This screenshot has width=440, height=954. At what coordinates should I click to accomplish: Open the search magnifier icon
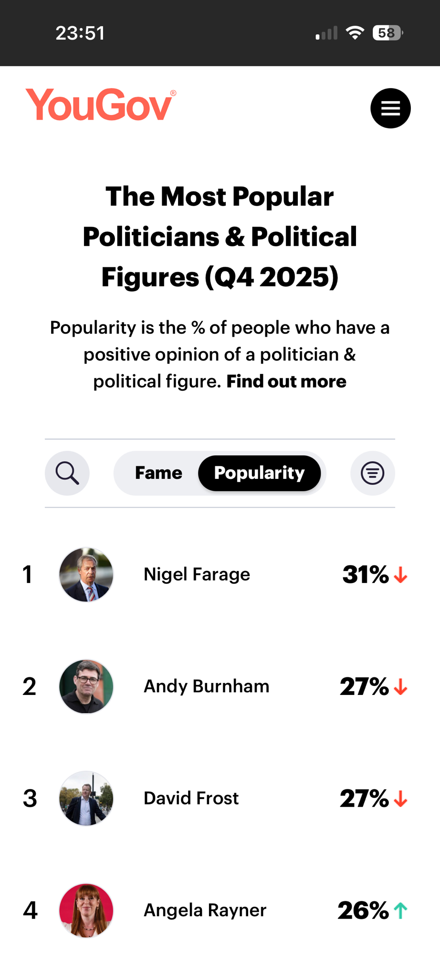point(67,473)
